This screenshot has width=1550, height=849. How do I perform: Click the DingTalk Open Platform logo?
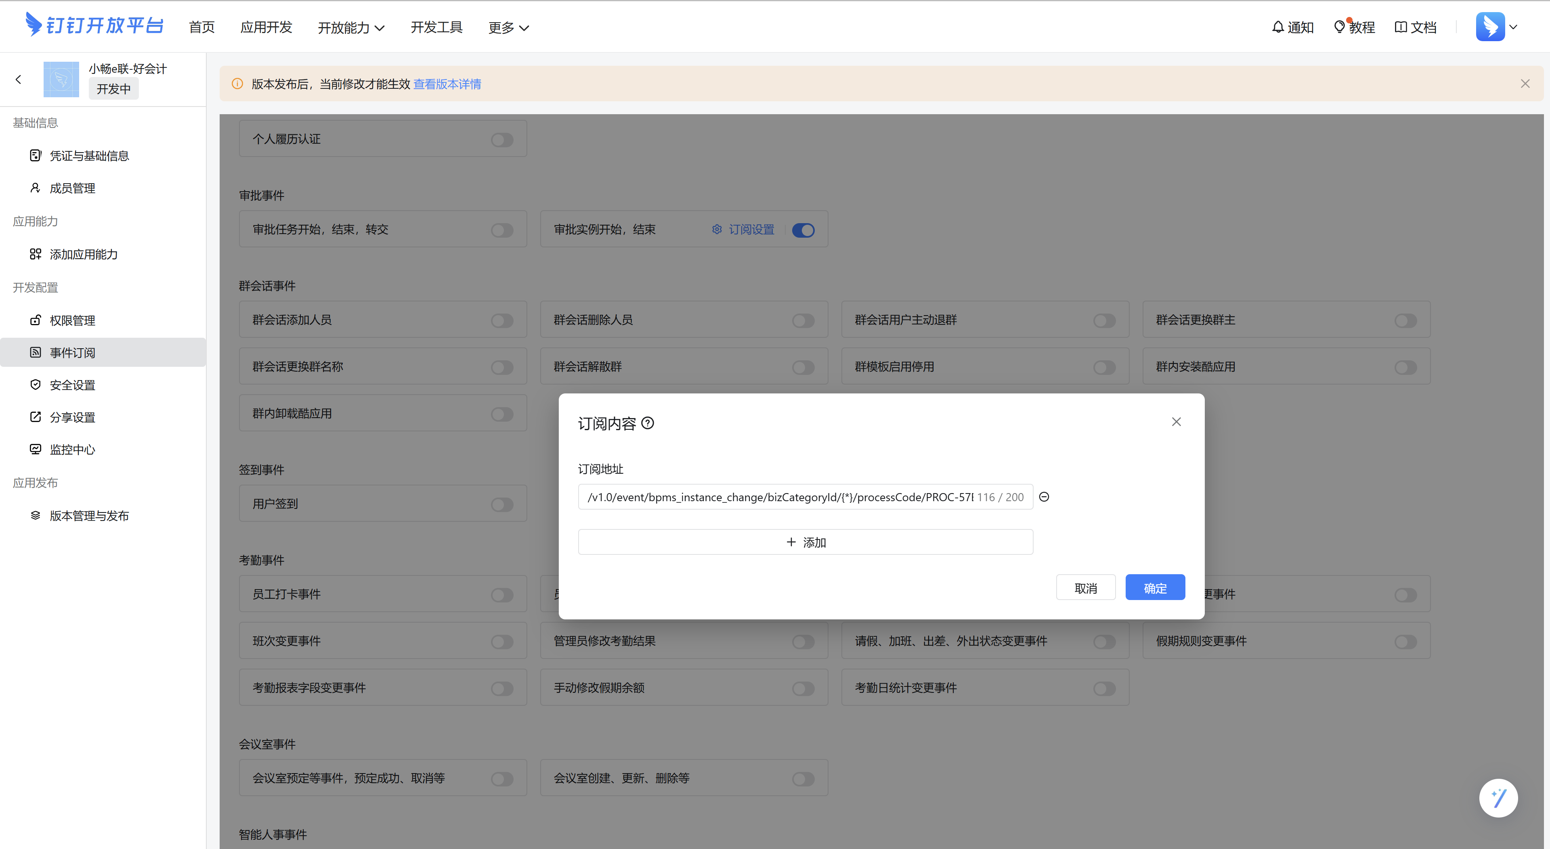click(x=94, y=25)
